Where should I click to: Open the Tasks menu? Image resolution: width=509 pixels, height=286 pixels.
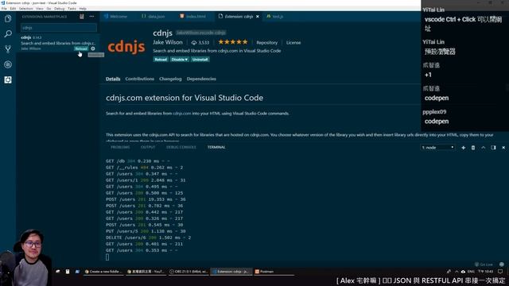(x=72, y=9)
